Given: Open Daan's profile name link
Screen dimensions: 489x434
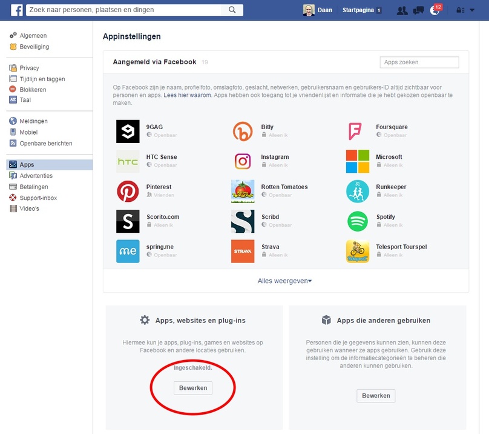Looking at the screenshot, I should [x=324, y=10].
